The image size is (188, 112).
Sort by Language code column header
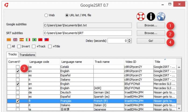click(x=44, y=62)
